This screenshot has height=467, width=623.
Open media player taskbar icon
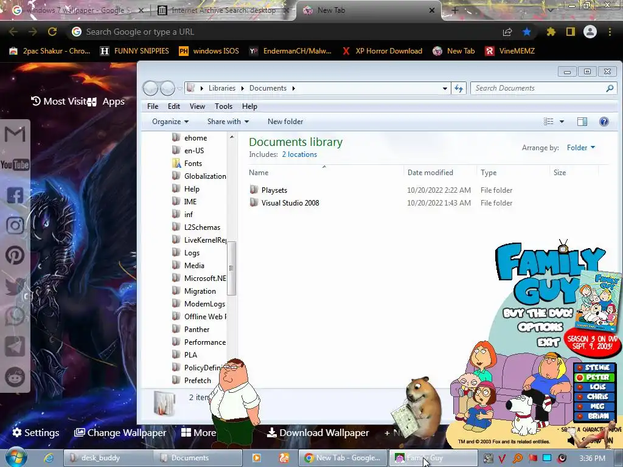[257, 458]
